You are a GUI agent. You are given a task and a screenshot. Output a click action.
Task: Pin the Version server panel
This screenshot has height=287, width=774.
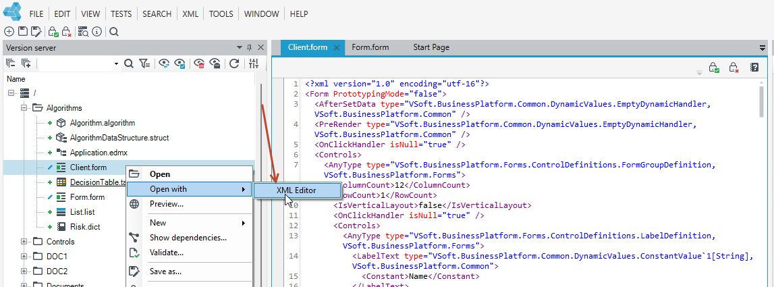pos(249,48)
